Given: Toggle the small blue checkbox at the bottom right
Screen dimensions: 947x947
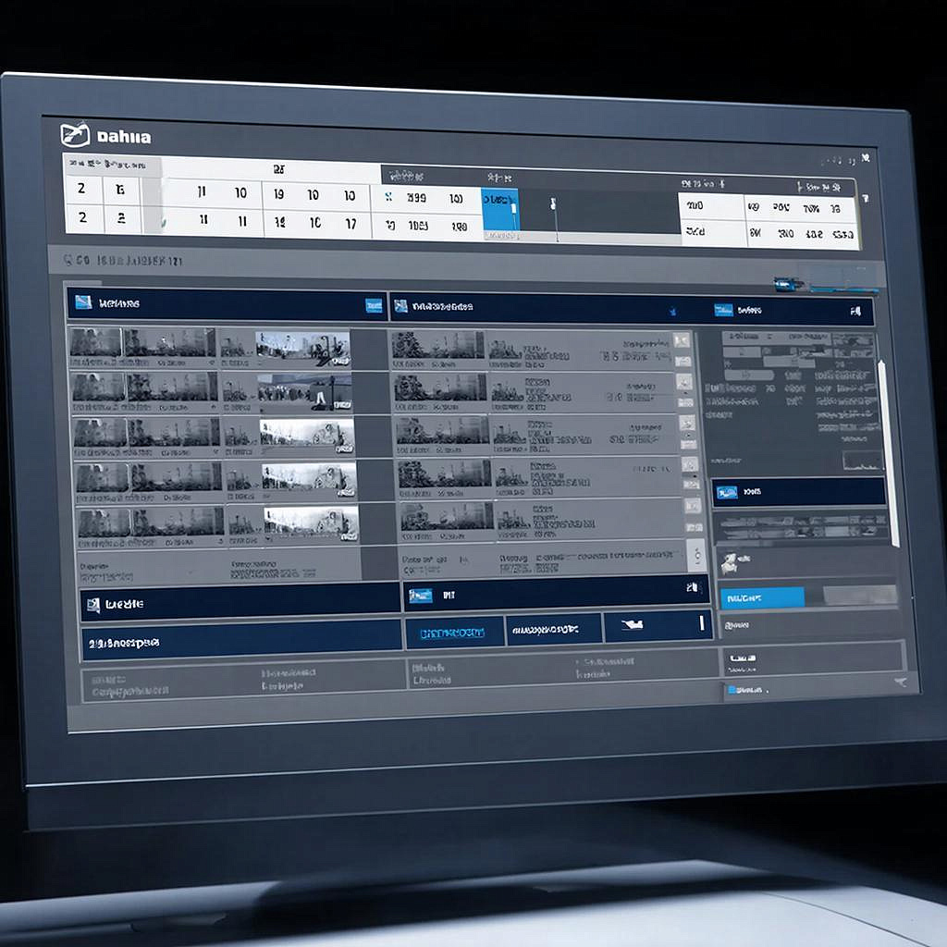Looking at the screenshot, I should point(732,689).
